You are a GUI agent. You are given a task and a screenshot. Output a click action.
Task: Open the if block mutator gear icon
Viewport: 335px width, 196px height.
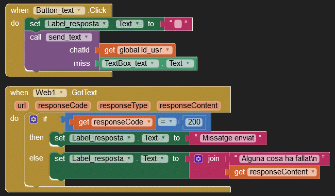33,119
